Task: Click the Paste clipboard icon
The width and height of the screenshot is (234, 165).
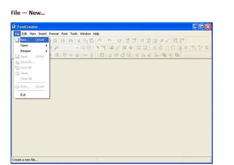Action: point(91,40)
